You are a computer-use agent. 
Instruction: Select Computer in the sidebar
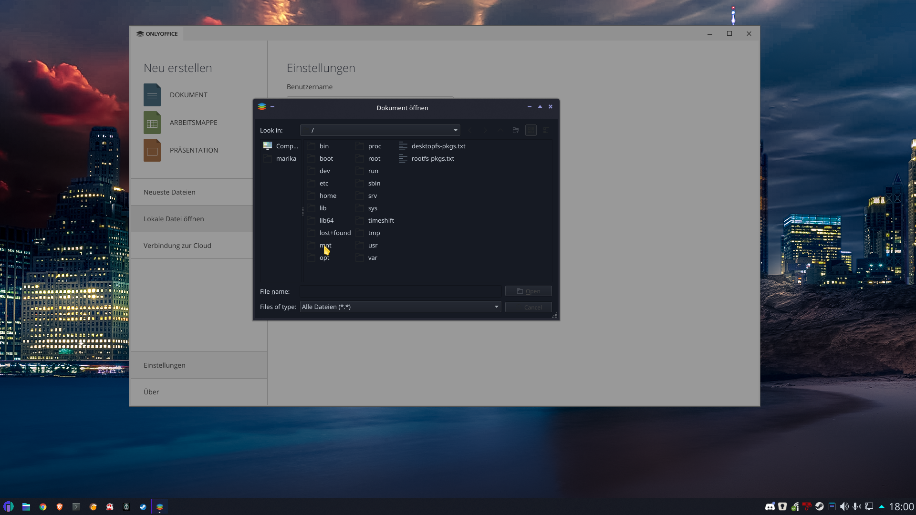pyautogui.click(x=281, y=146)
